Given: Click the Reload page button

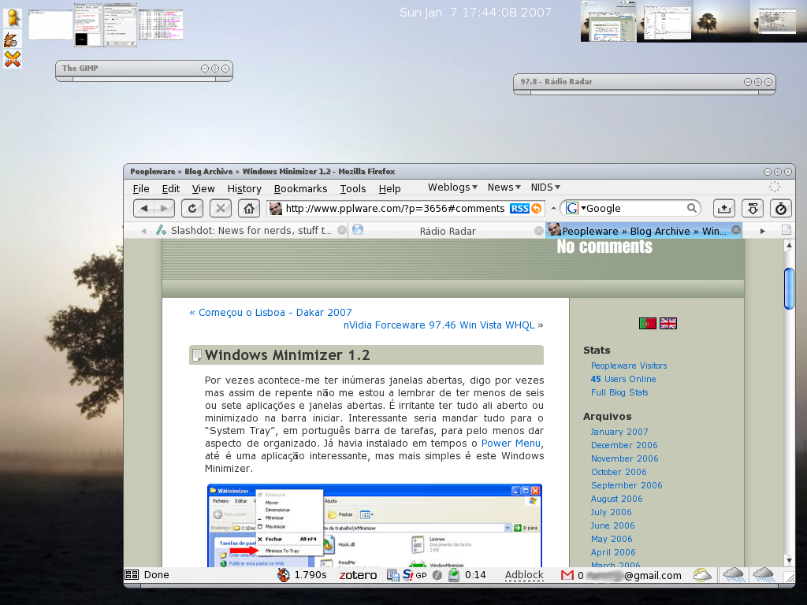Looking at the screenshot, I should pyautogui.click(x=193, y=208).
